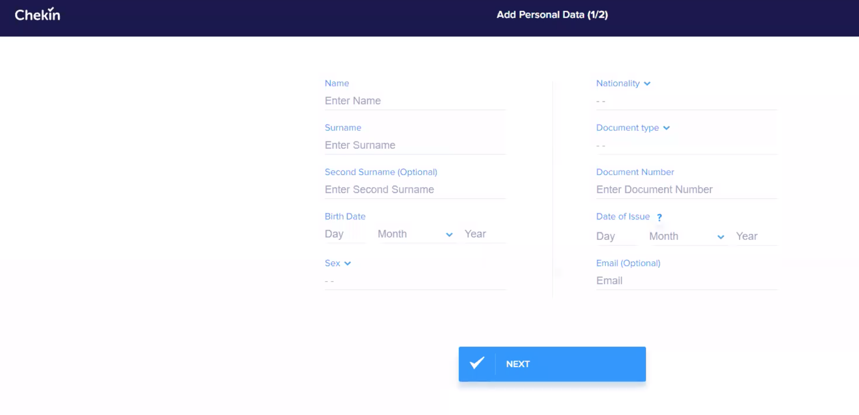Click the Chekin logo

(x=37, y=15)
